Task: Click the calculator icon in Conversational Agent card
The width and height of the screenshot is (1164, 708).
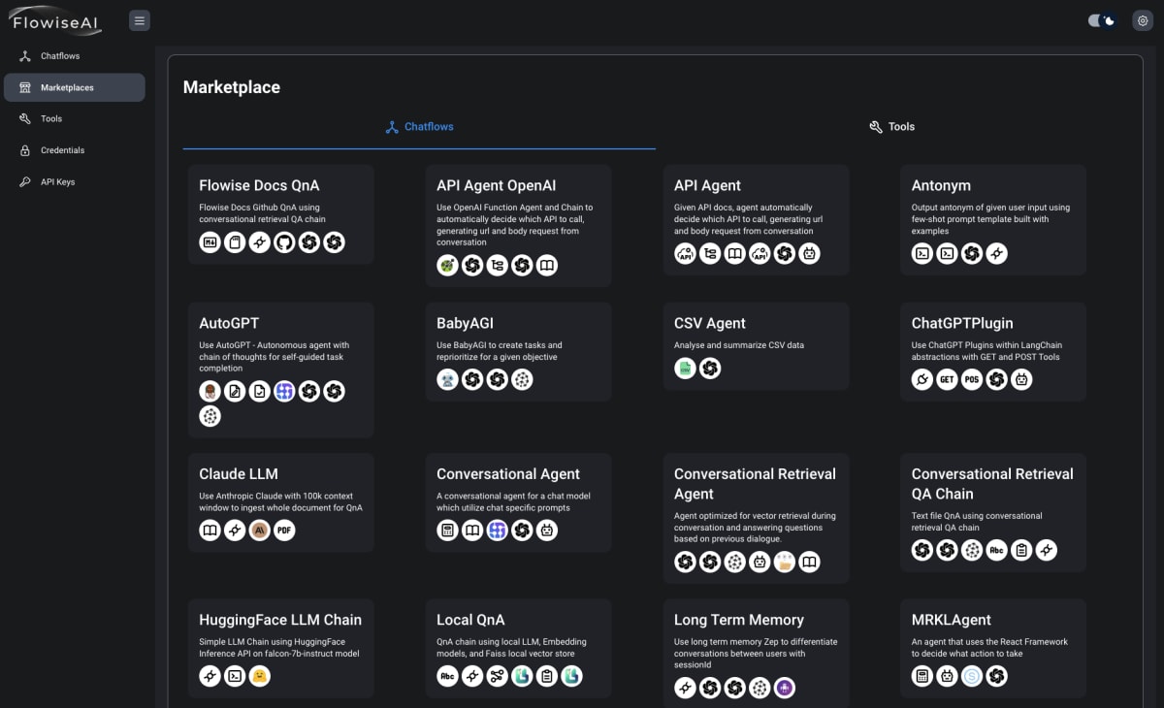Action: click(x=447, y=531)
